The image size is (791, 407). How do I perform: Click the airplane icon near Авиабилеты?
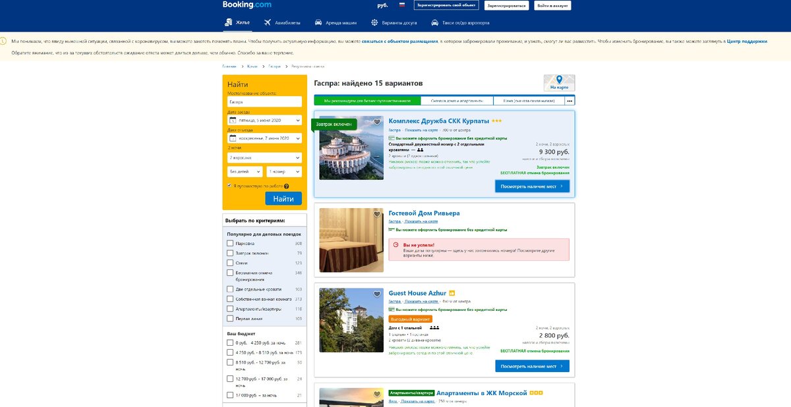(268, 22)
